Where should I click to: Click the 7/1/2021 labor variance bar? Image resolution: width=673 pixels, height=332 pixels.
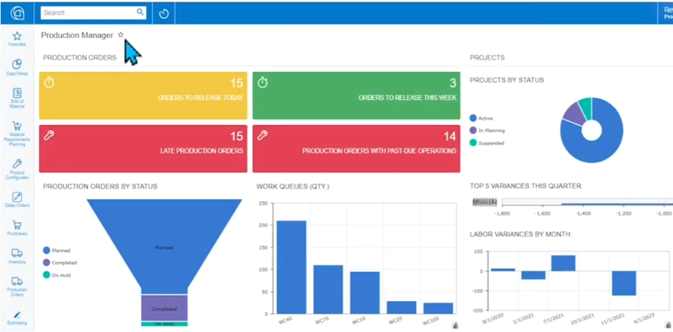(563, 263)
